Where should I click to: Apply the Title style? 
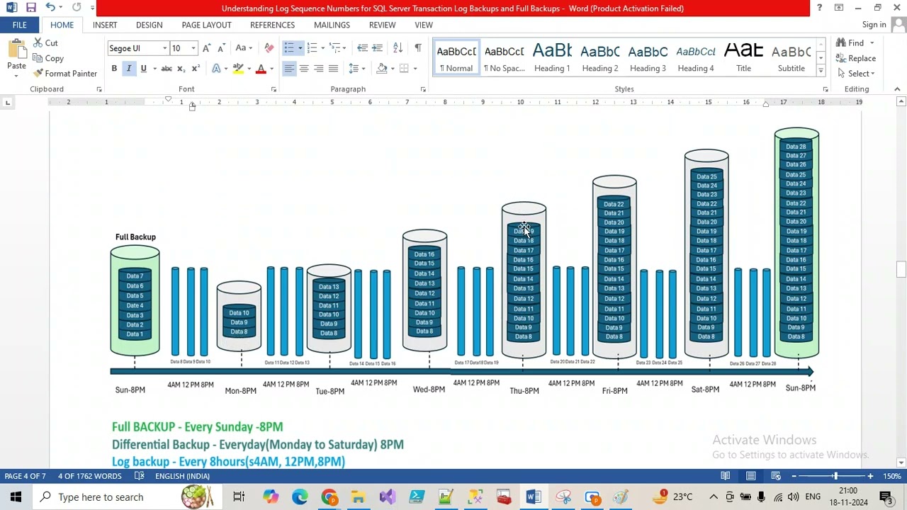743,57
